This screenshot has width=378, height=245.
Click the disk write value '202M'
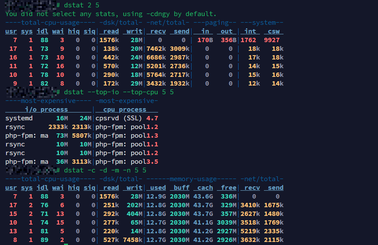point(135,205)
